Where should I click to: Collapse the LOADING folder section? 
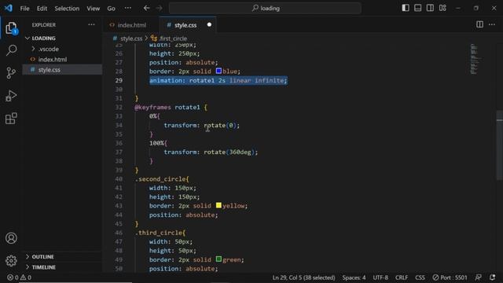(63, 39)
